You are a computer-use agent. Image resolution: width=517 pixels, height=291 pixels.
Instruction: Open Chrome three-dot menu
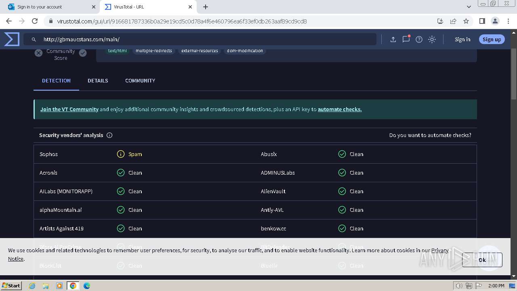pos(508,21)
